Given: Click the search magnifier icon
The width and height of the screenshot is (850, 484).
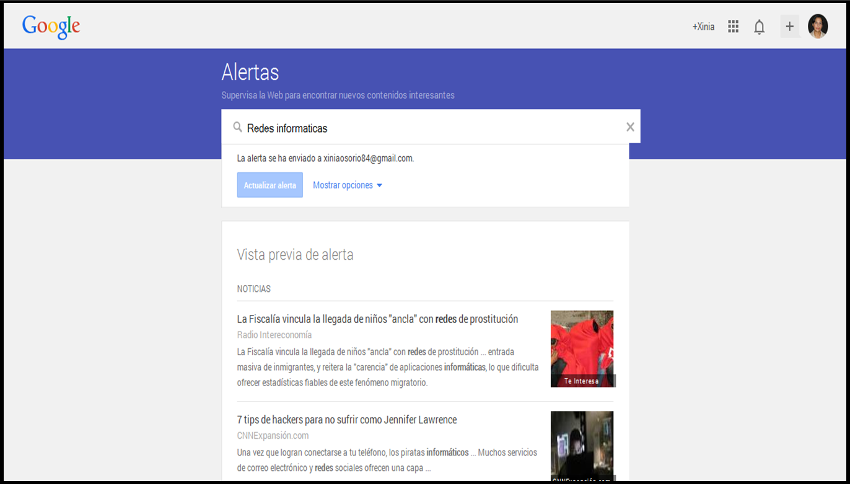Looking at the screenshot, I should (237, 127).
